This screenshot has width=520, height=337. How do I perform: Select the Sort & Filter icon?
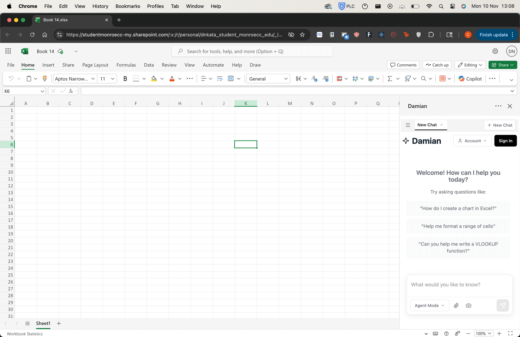tap(408, 79)
